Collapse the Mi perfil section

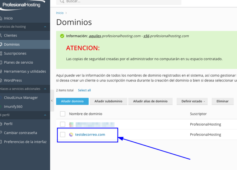coord(45,115)
